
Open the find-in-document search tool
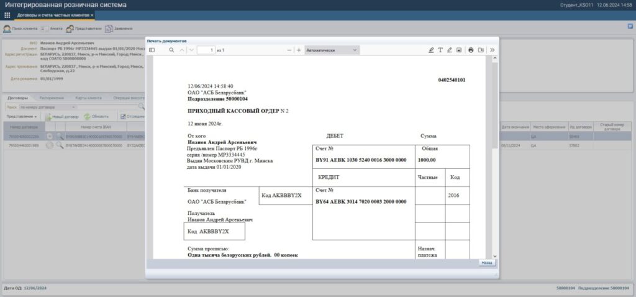pyautogui.click(x=171, y=50)
